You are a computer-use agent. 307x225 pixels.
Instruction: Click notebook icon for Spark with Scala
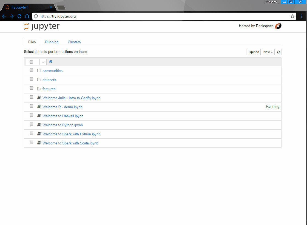pos(39,143)
